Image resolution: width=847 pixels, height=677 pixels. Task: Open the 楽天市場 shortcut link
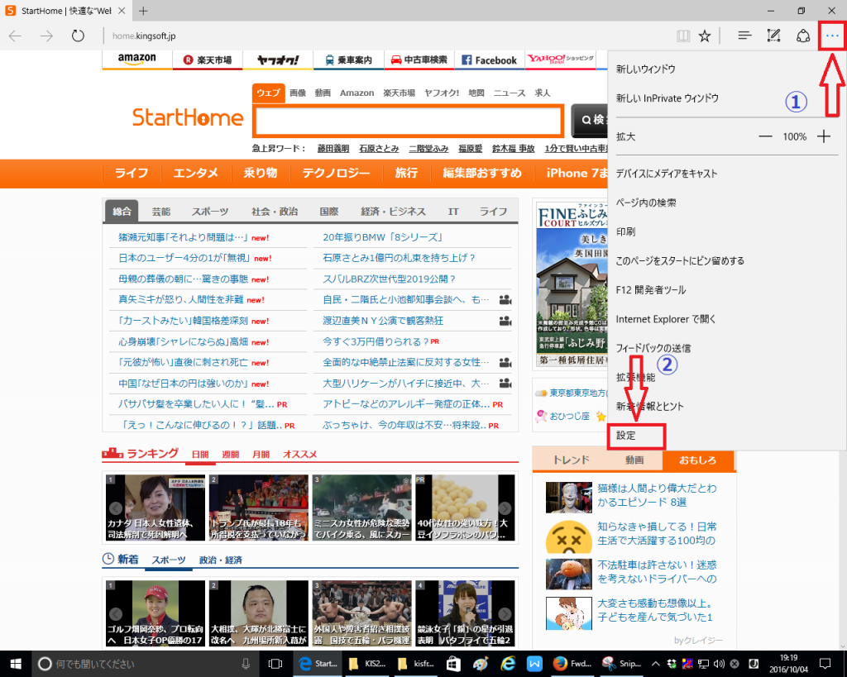coord(208,60)
